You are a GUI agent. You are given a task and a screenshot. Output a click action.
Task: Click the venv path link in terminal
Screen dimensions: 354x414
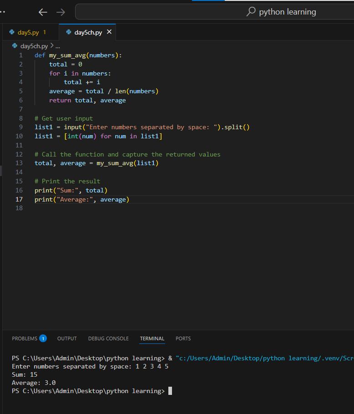click(x=265, y=358)
